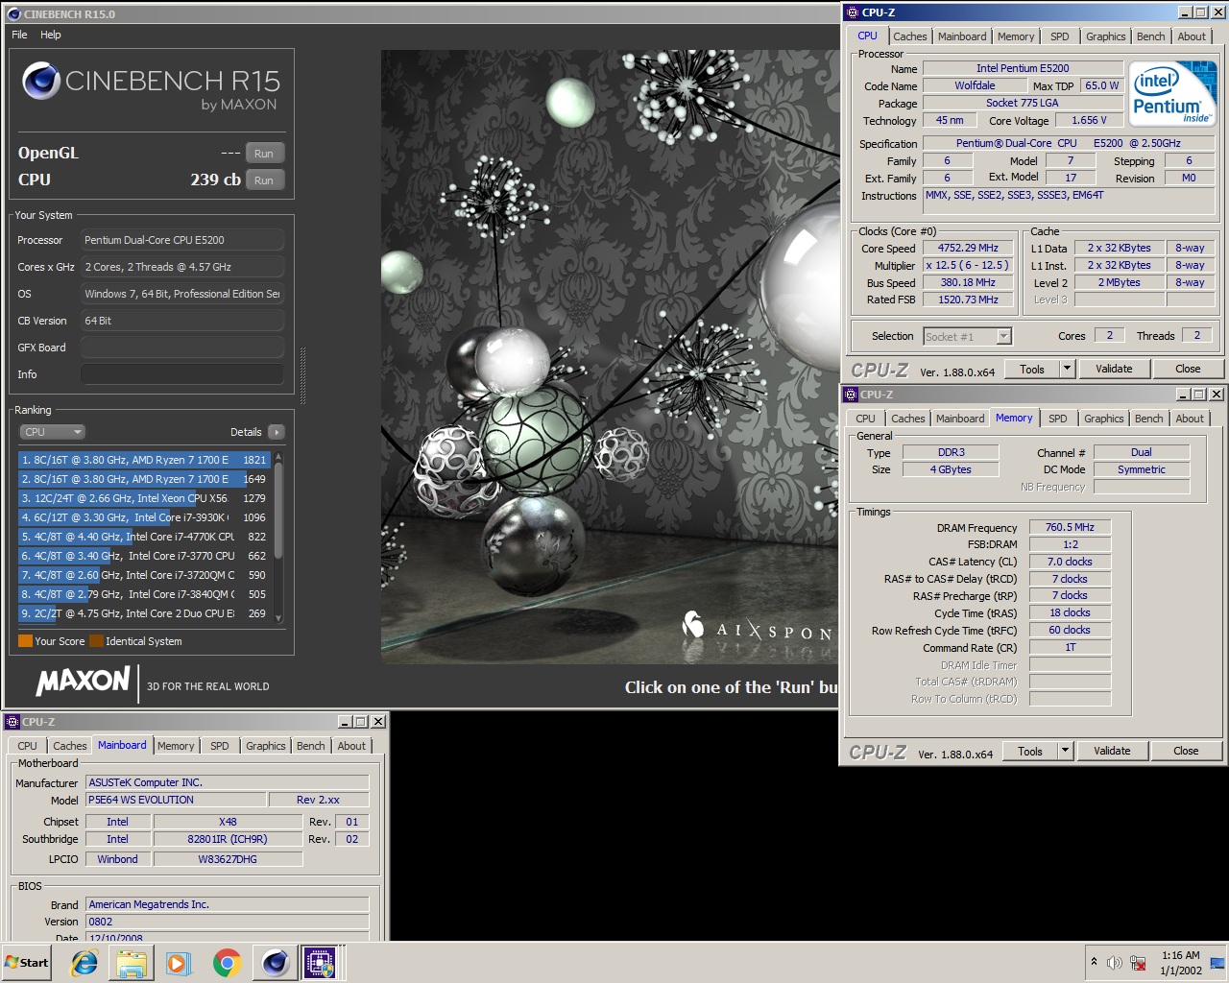Click the Info text field

(x=182, y=374)
